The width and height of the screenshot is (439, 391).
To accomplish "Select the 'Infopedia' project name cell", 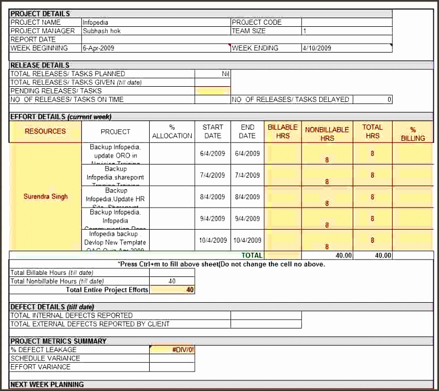I will (x=156, y=22).
